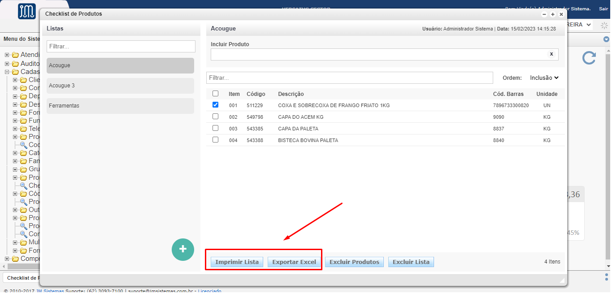Select the Acougue 3 list
The width and height of the screenshot is (612, 294).
pos(120,86)
